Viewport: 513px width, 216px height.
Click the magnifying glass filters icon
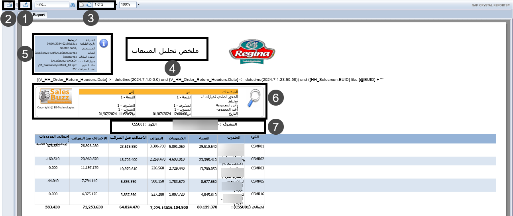click(x=254, y=98)
